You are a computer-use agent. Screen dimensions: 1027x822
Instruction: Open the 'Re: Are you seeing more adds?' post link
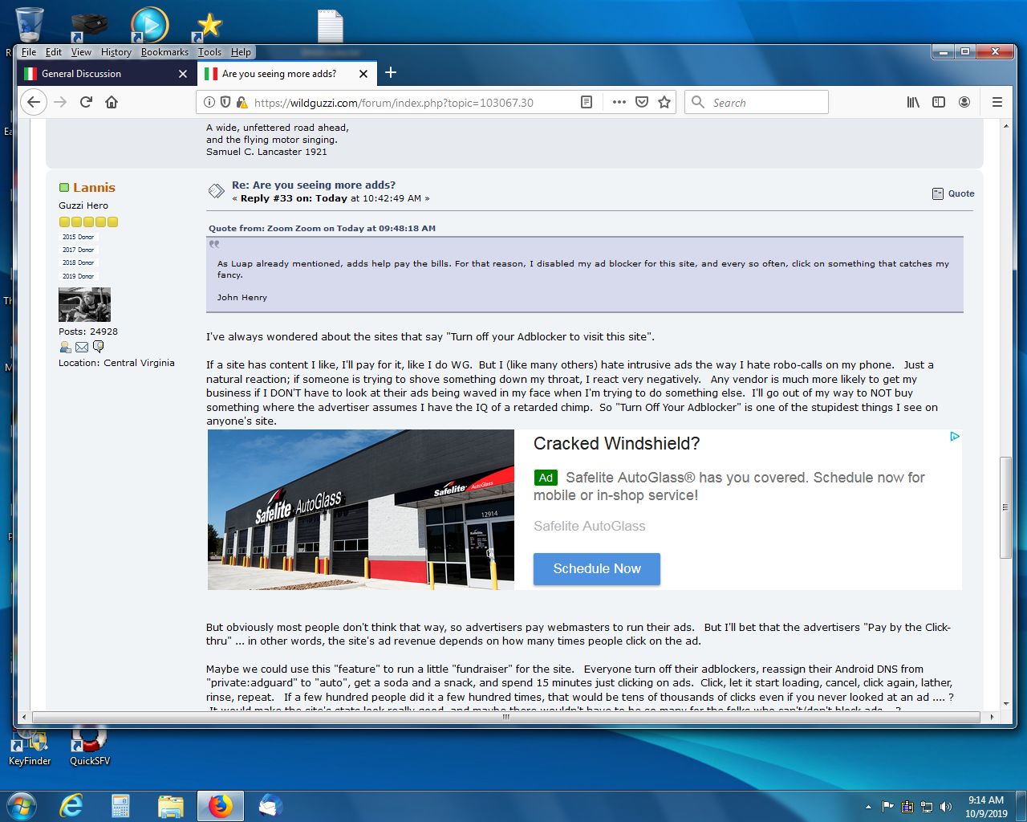click(x=314, y=185)
